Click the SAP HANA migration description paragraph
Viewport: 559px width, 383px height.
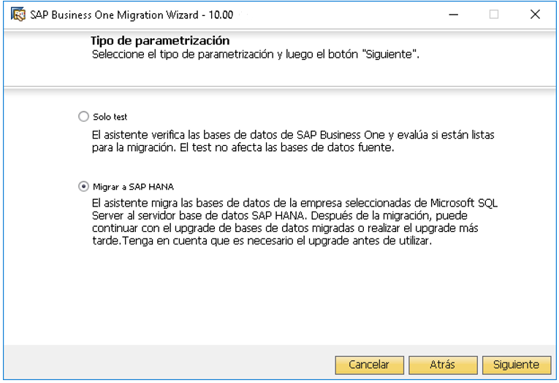[x=294, y=222]
